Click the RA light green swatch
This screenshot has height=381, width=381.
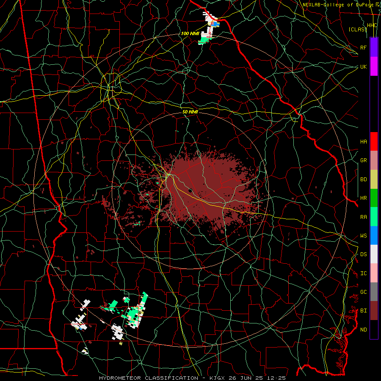click(374, 217)
